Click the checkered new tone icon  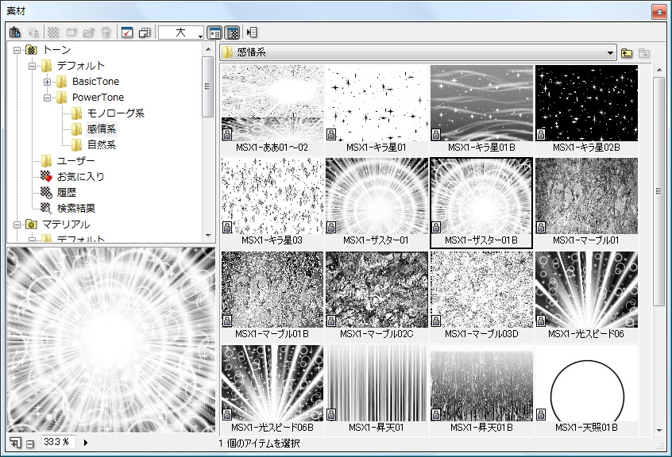[x=53, y=33]
